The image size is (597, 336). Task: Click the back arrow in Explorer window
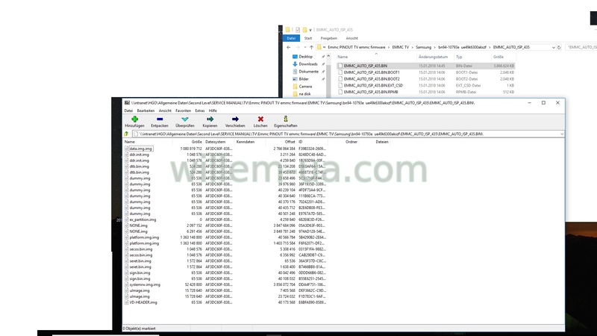coord(288,47)
